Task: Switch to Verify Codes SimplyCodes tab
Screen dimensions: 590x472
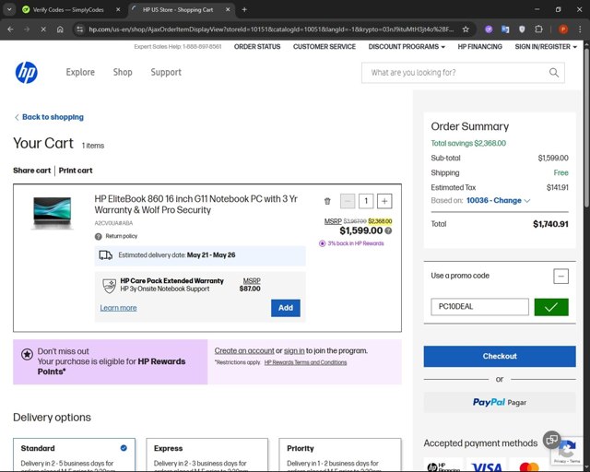Action: [67, 10]
